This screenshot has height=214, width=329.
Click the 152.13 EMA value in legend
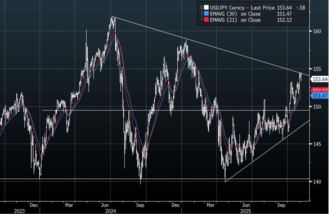(x=284, y=20)
